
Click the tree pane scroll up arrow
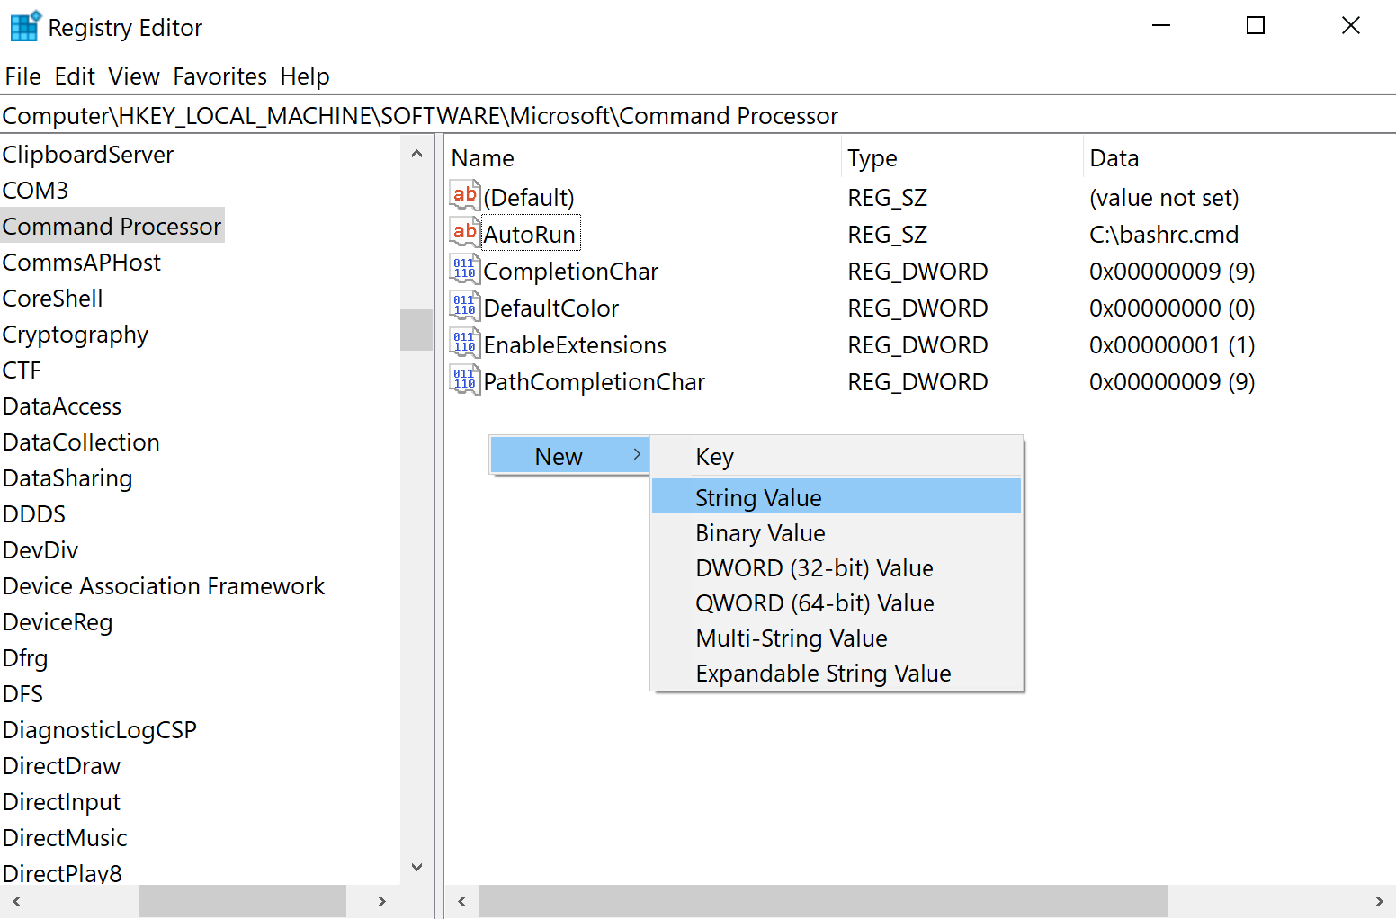coord(416,154)
